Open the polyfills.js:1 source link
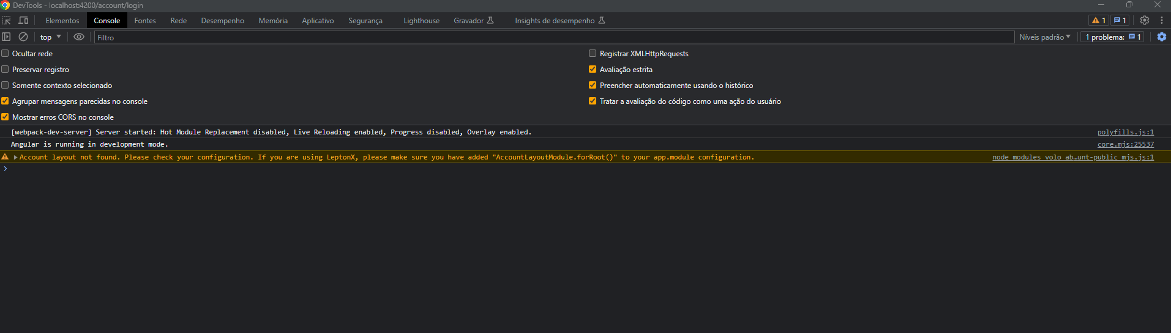This screenshot has width=1171, height=333. pos(1125,132)
